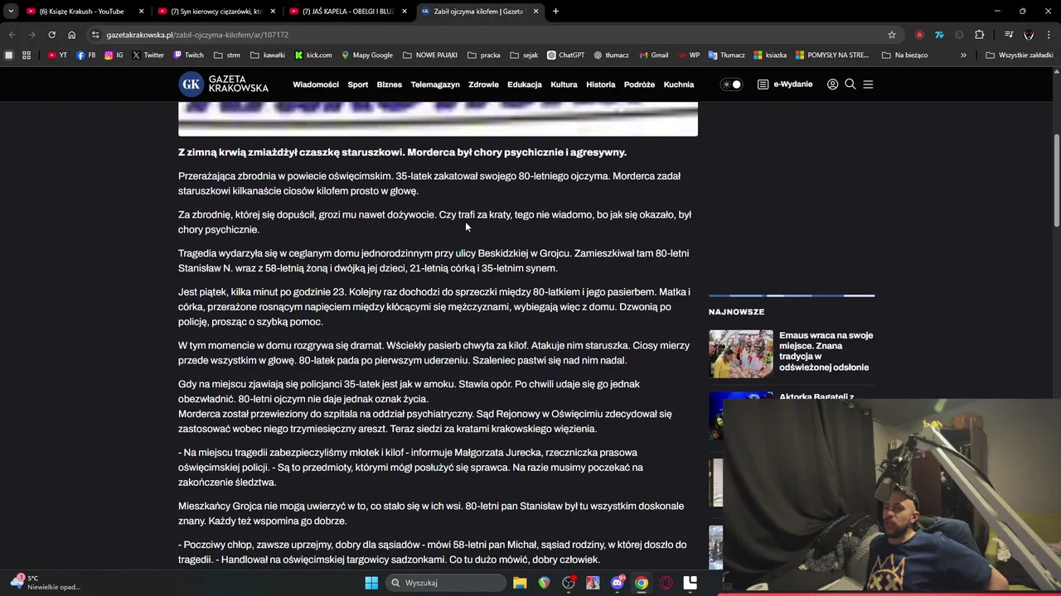The image size is (1061, 596).
Task: Open the Biznes section
Action: tap(389, 84)
